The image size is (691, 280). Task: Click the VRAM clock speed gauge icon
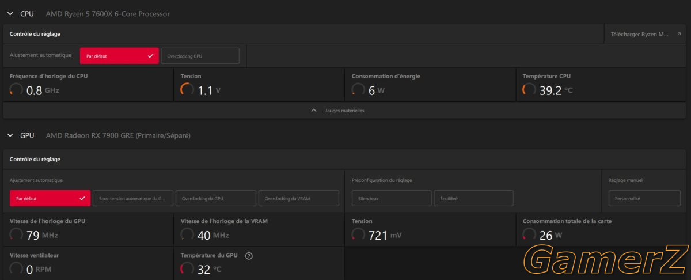(187, 234)
